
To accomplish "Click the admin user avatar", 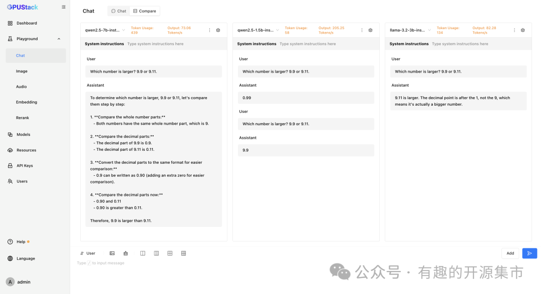I will click(11, 282).
